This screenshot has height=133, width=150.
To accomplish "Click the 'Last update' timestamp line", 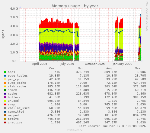I will pyautogui.click(x=112, y=126).
